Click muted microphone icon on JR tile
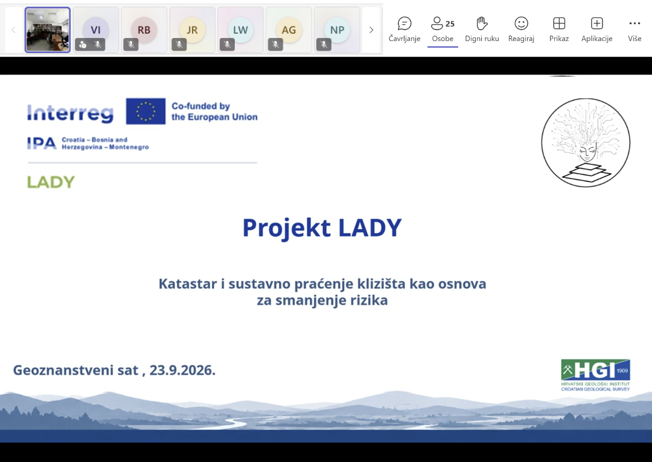The height and width of the screenshot is (462, 652). (x=179, y=45)
